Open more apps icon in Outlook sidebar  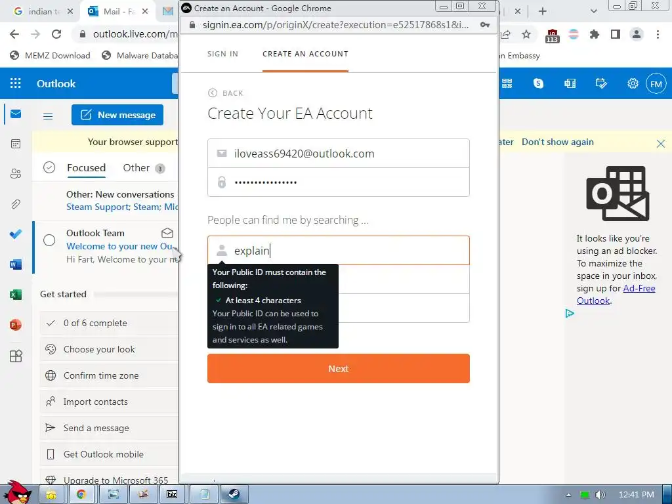16,356
